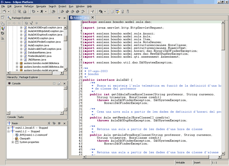
Task: Close the AulaDAO.java editor tab
Action: [x=92, y=18]
